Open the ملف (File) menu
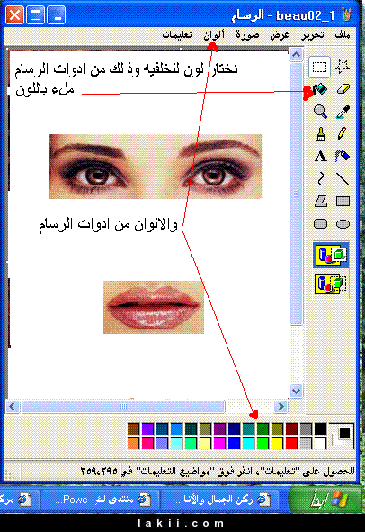The height and width of the screenshot is (532, 365). pyautogui.click(x=343, y=34)
